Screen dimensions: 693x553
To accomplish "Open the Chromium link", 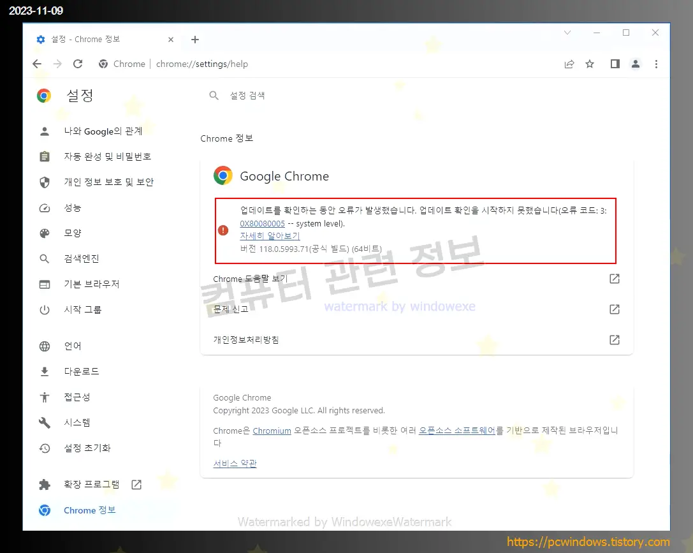I will (x=272, y=431).
